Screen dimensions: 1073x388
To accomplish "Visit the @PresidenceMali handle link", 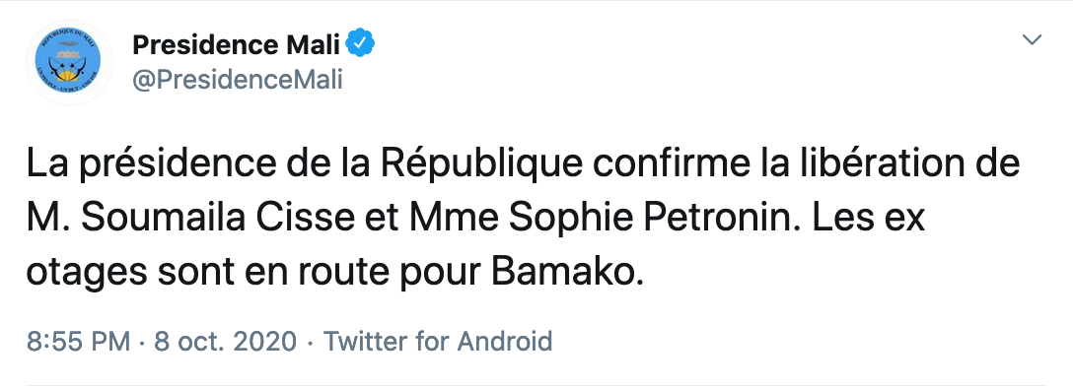I will tap(238, 80).
